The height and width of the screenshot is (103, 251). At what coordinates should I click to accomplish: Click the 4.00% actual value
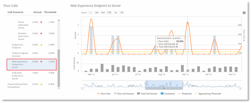35,53
